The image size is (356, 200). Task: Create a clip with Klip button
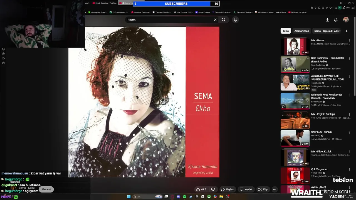(x=263, y=189)
